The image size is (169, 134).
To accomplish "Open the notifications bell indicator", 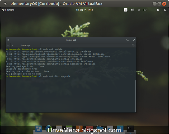I will coord(158,10).
